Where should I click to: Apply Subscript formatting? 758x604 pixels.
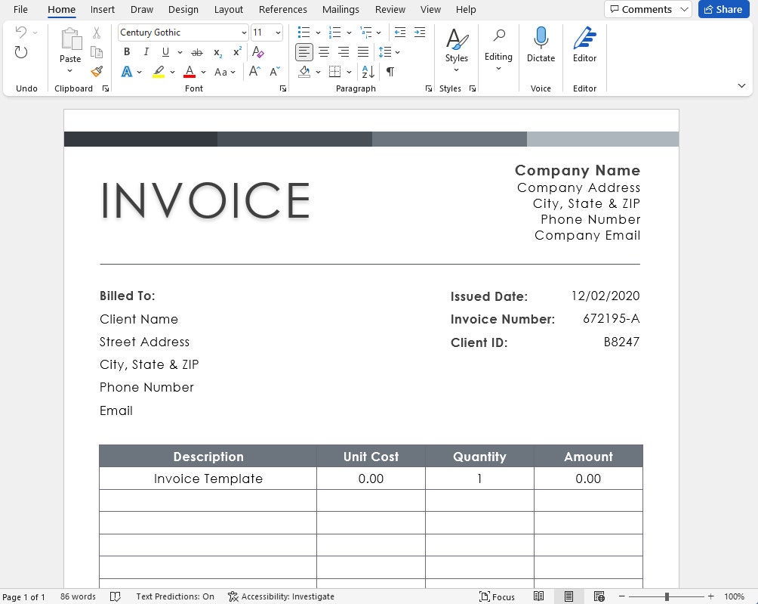click(x=217, y=52)
